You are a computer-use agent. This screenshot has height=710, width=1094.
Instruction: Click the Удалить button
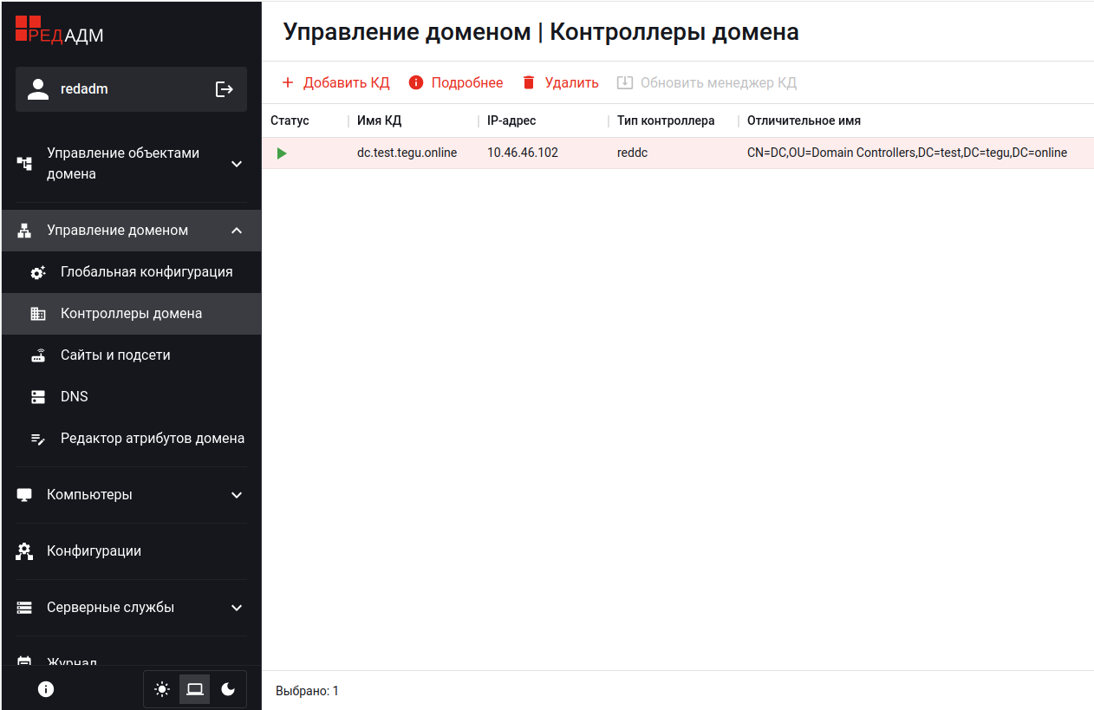pyautogui.click(x=561, y=83)
